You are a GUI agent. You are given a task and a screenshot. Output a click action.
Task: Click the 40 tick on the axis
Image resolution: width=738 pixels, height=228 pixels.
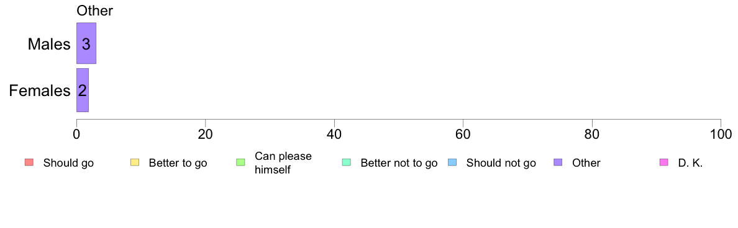point(334,134)
